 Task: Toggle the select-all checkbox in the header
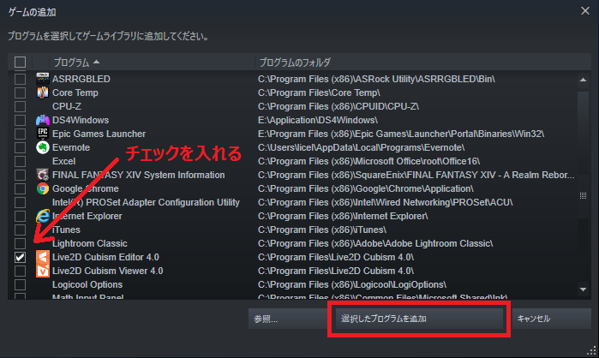coord(20,62)
